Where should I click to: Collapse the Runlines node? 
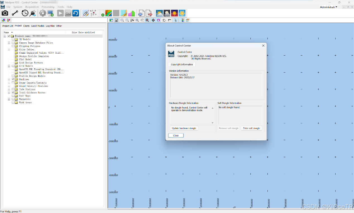click(9, 79)
